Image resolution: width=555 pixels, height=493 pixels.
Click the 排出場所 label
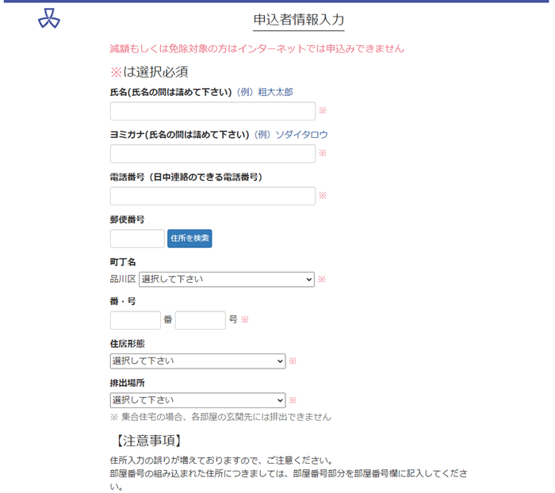[x=127, y=383]
